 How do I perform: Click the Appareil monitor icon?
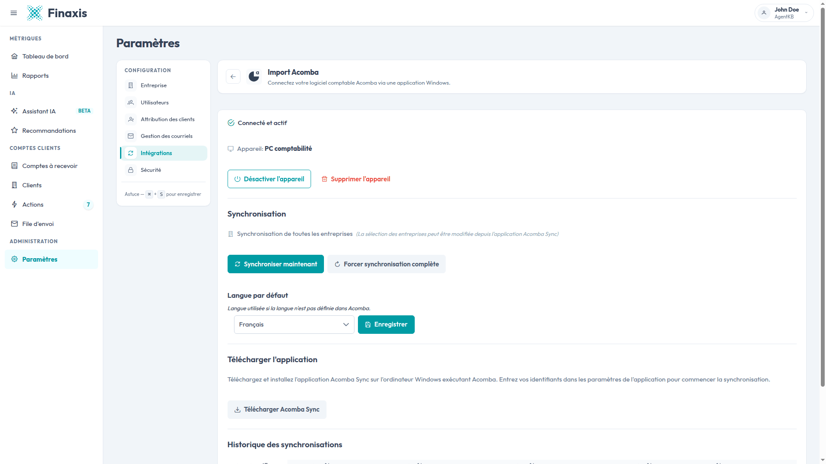231,149
